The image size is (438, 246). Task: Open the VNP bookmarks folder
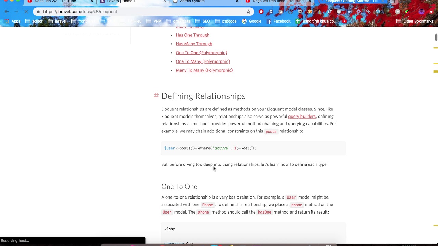click(x=154, y=21)
